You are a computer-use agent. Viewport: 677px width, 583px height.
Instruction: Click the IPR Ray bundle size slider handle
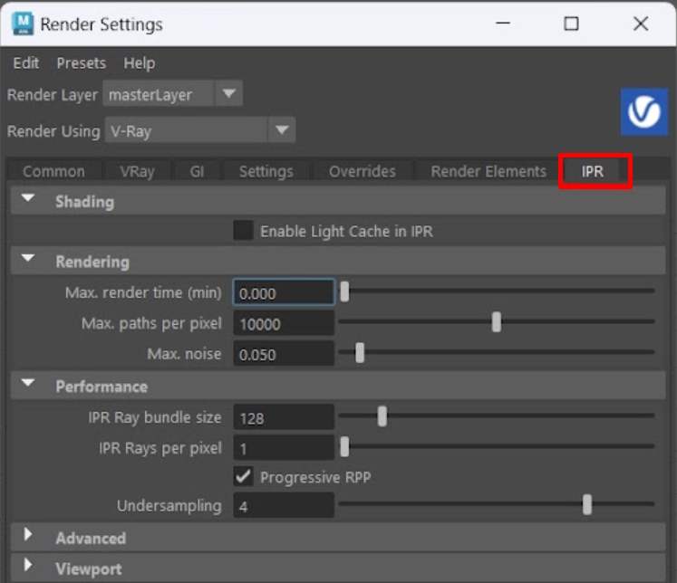382,416
